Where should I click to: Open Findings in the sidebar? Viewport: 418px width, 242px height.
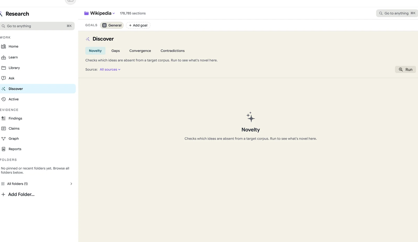point(37,118)
